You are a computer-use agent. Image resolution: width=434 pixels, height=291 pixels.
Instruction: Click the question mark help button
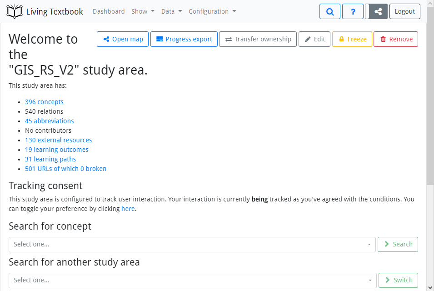(x=353, y=11)
